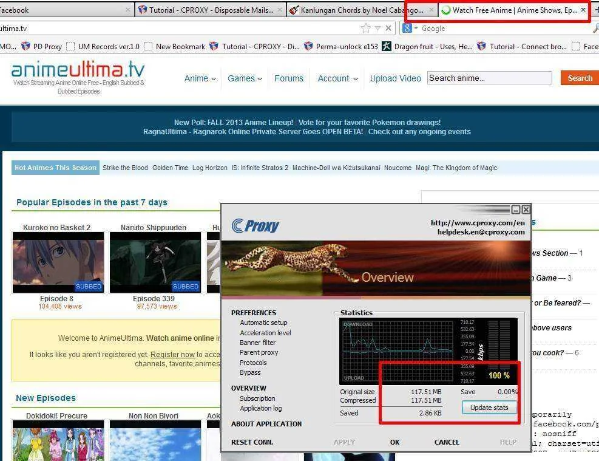This screenshot has height=461, width=599.
Task: Click the orange Search button
Action: coord(580,78)
